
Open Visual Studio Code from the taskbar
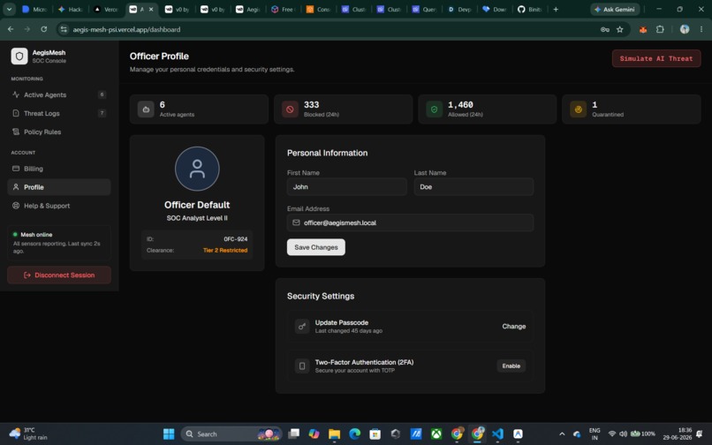click(x=497, y=434)
